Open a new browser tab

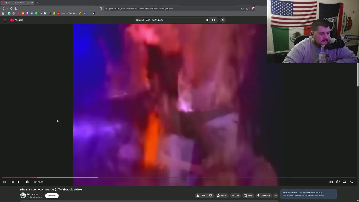coord(37,3)
